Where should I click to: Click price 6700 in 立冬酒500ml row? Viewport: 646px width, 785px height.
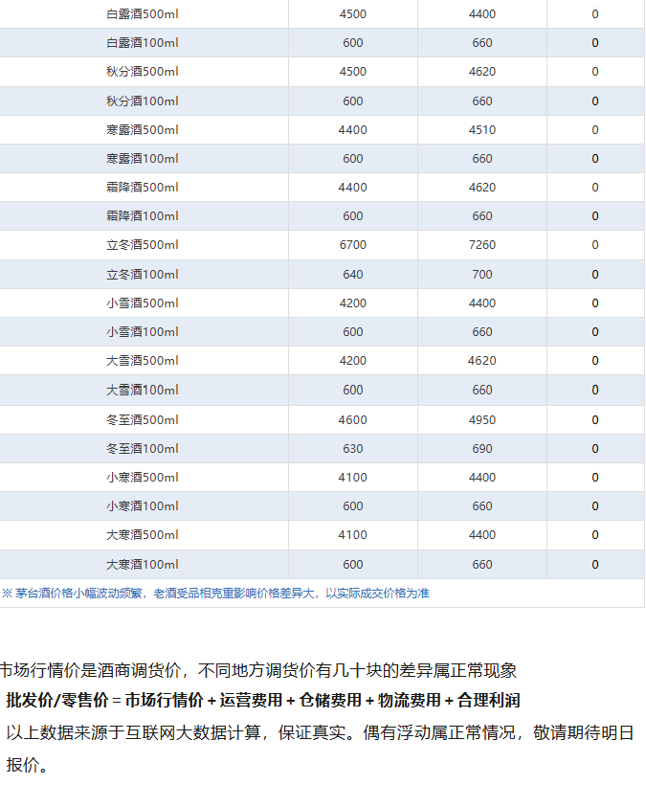pyautogui.click(x=353, y=245)
